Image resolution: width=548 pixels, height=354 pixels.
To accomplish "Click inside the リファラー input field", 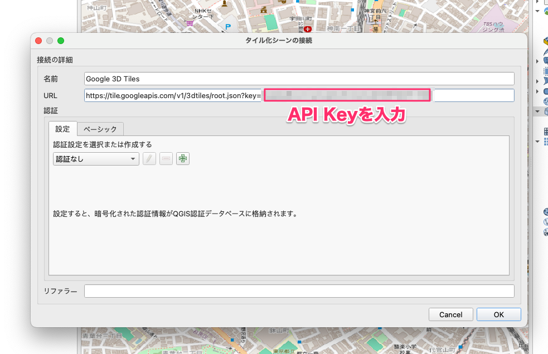I will [x=299, y=290].
